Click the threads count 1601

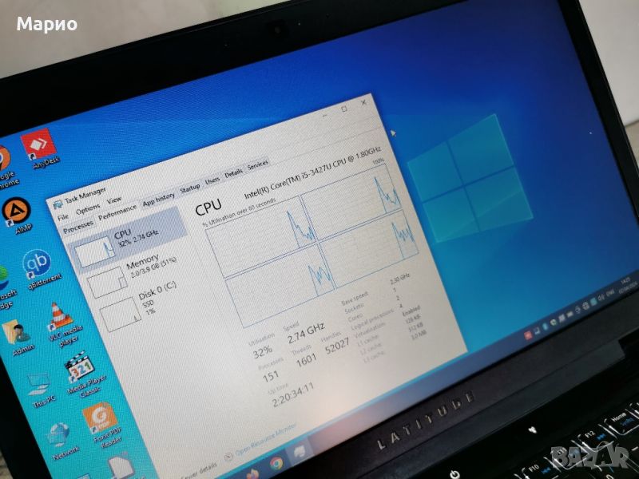click(306, 359)
